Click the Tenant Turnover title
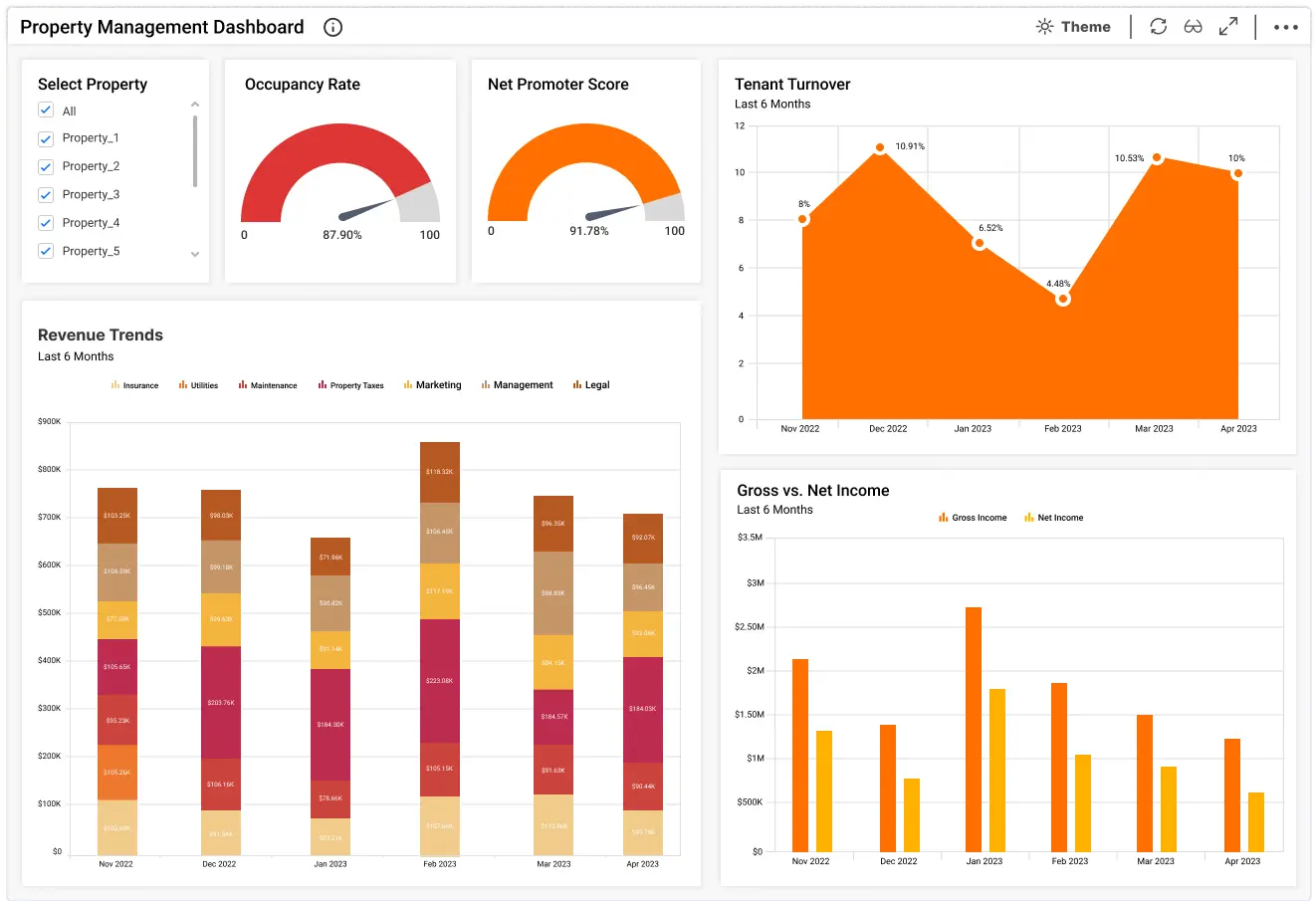The height and width of the screenshot is (901, 1316). [x=792, y=85]
